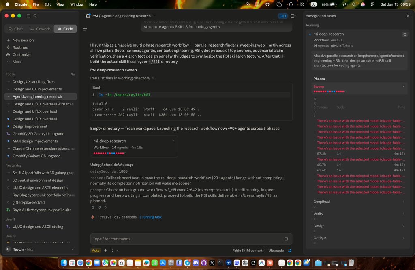Collapse the Sweep phase
This screenshot has width=415, height=270.
coord(404,86)
